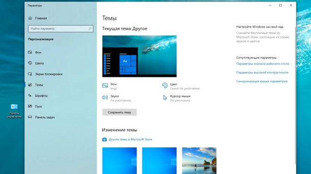
Task: Select the Пуск start-menu icon
Action: (x=30, y=106)
